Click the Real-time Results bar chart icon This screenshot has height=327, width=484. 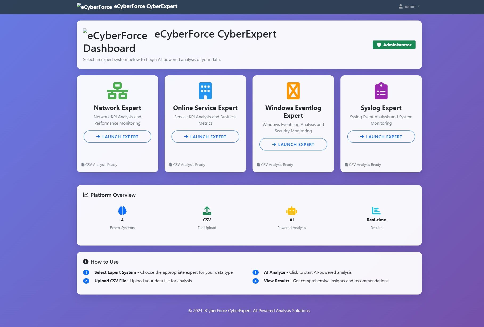click(x=376, y=211)
